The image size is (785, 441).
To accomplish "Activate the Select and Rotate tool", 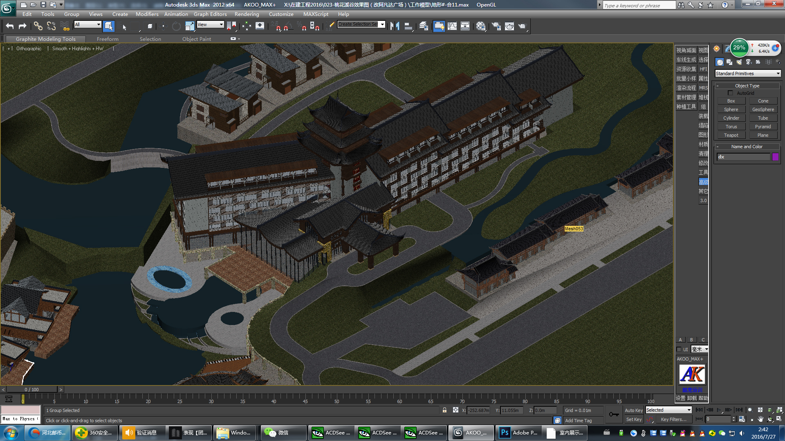I will click(176, 26).
